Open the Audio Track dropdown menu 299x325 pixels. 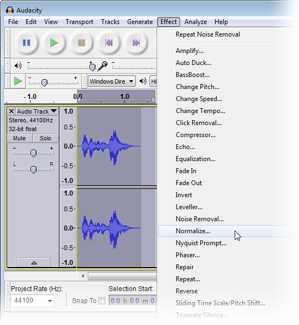point(37,111)
